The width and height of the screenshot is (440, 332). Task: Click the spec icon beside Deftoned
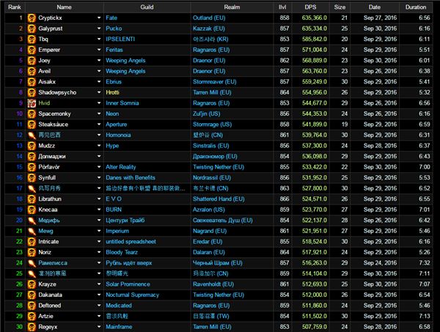click(x=32, y=306)
